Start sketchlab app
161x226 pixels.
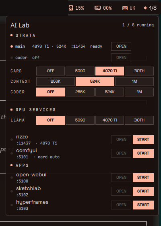[143, 191]
